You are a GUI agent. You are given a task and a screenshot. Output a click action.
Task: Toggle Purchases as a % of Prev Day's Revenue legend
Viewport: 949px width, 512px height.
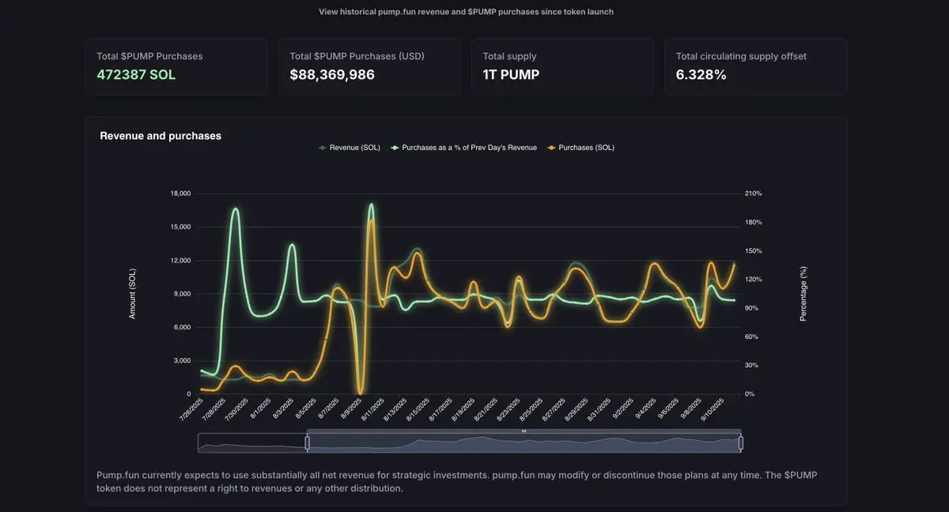[x=463, y=148]
